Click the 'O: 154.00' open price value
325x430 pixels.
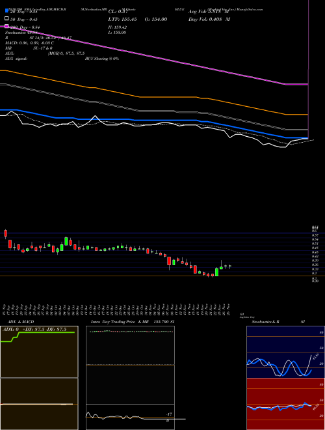tap(155, 20)
